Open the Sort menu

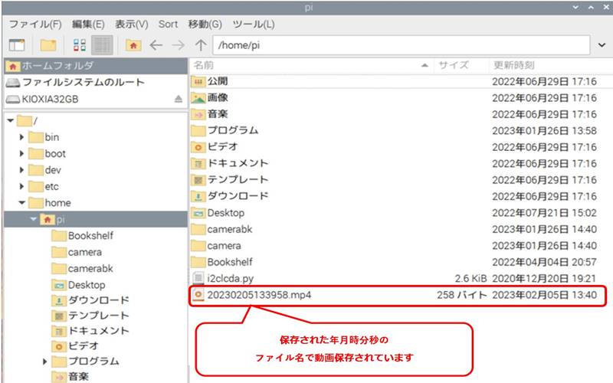click(x=168, y=25)
